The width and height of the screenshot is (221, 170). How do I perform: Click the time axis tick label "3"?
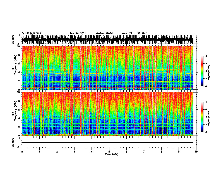point(74,152)
